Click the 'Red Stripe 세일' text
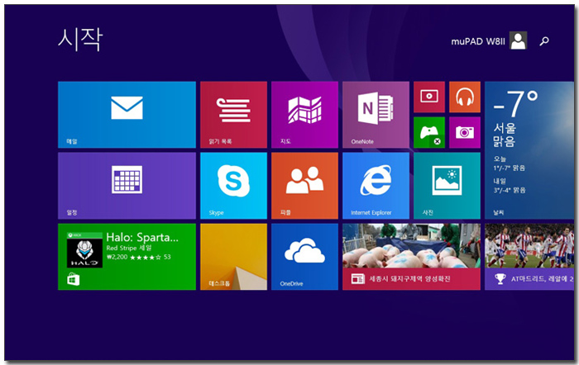The width and height of the screenshot is (579, 365). pyautogui.click(x=129, y=248)
